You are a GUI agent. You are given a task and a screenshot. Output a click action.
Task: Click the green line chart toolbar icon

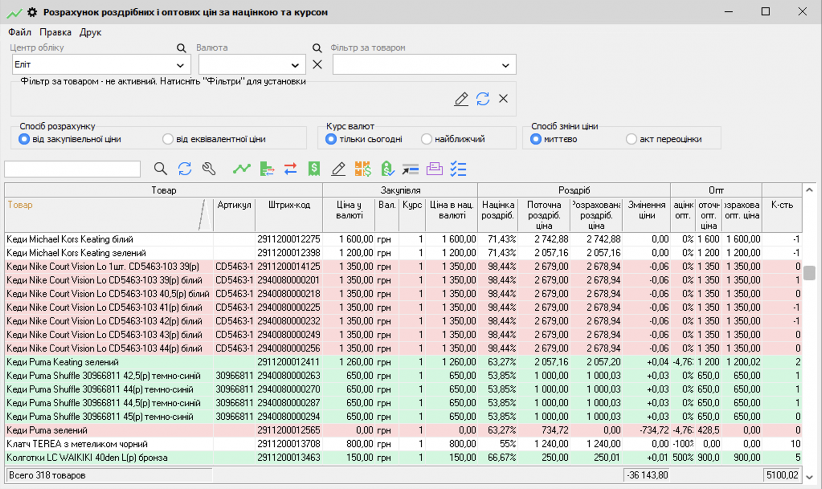241,169
